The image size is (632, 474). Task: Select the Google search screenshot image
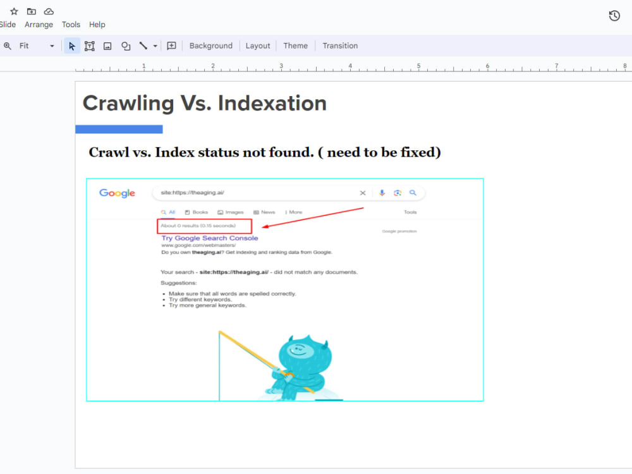[x=285, y=290]
